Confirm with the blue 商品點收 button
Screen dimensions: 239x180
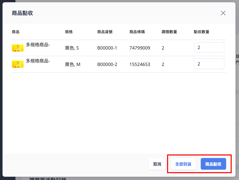click(213, 164)
